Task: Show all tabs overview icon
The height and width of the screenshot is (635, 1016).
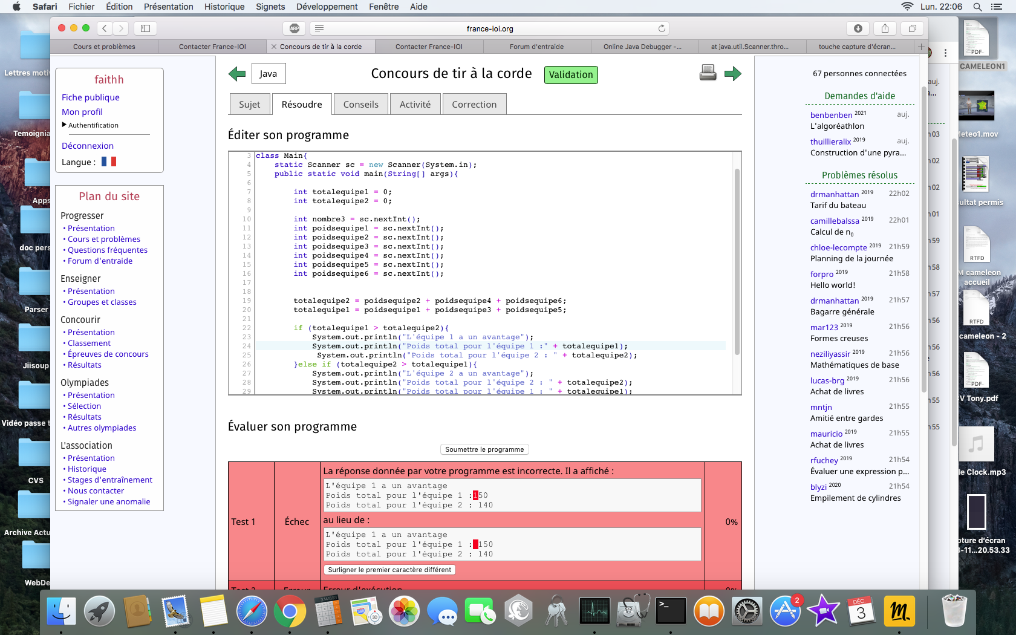Action: (912, 28)
